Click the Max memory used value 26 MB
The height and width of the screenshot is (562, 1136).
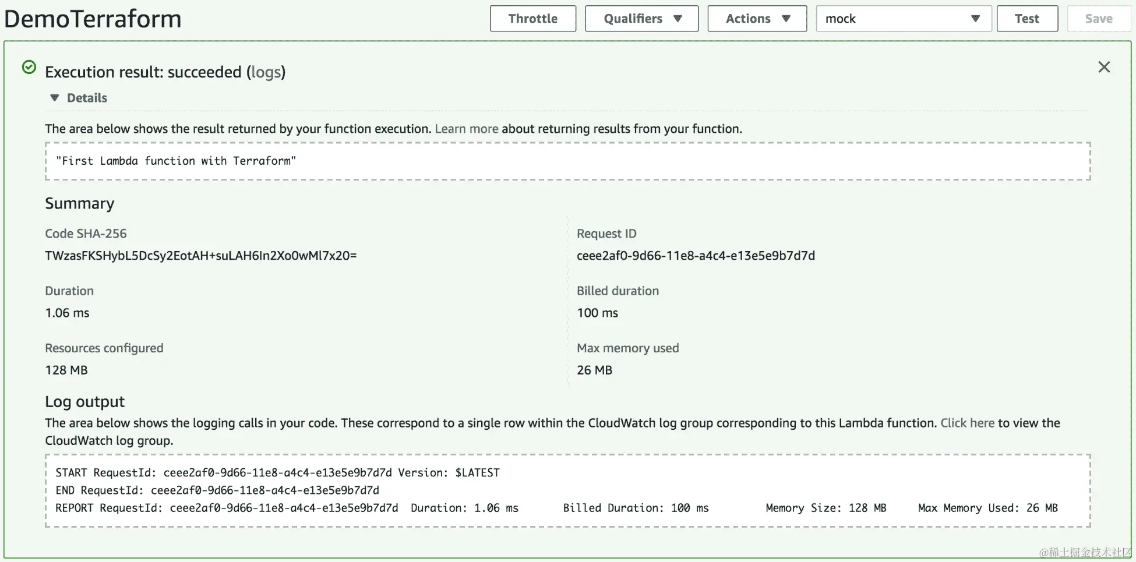594,370
